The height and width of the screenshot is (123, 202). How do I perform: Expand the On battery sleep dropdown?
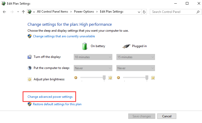(x=93, y=68)
